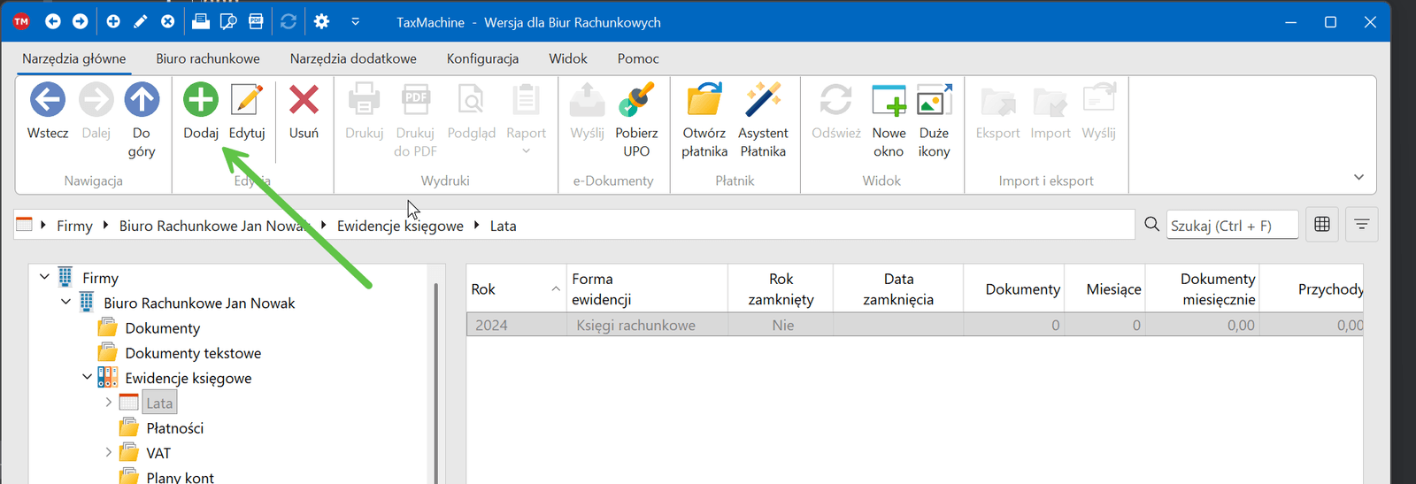The image size is (1416, 484).
Task: Go back with Wstecz arrow
Action: coord(48,100)
